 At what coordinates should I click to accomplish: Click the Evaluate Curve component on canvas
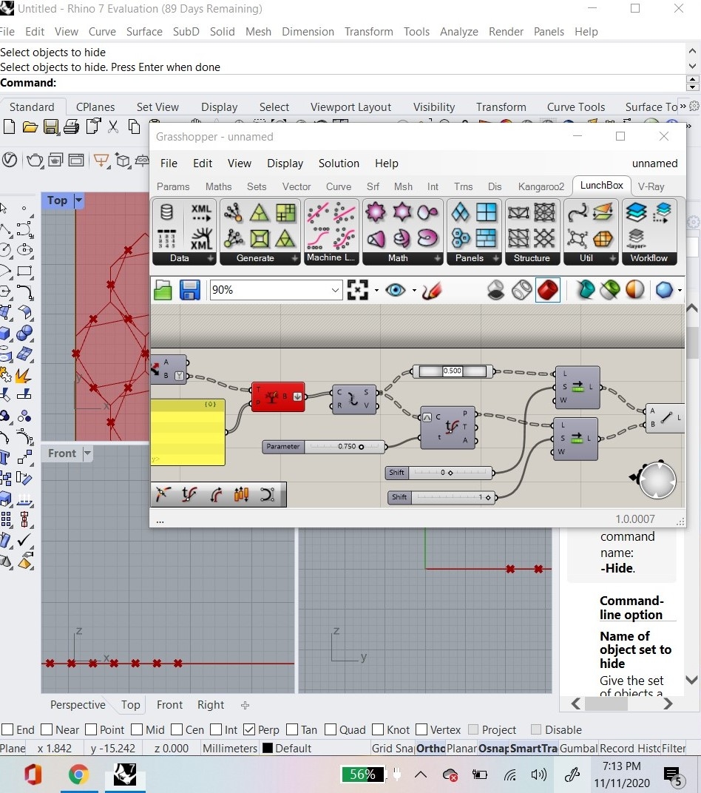tap(449, 428)
